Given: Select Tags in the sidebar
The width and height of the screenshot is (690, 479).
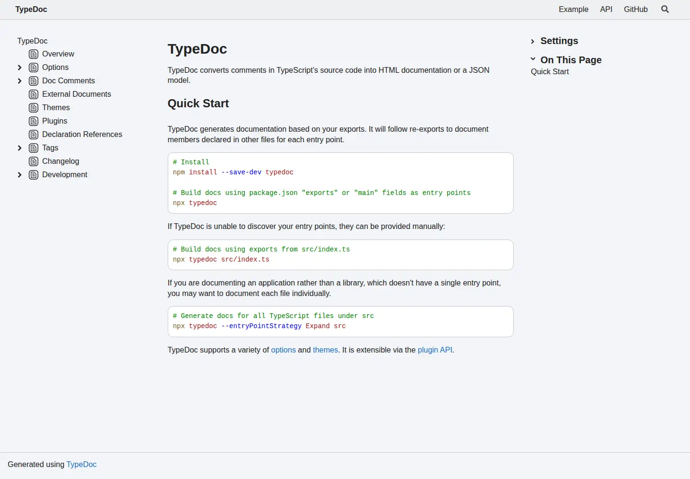Looking at the screenshot, I should coord(50,148).
